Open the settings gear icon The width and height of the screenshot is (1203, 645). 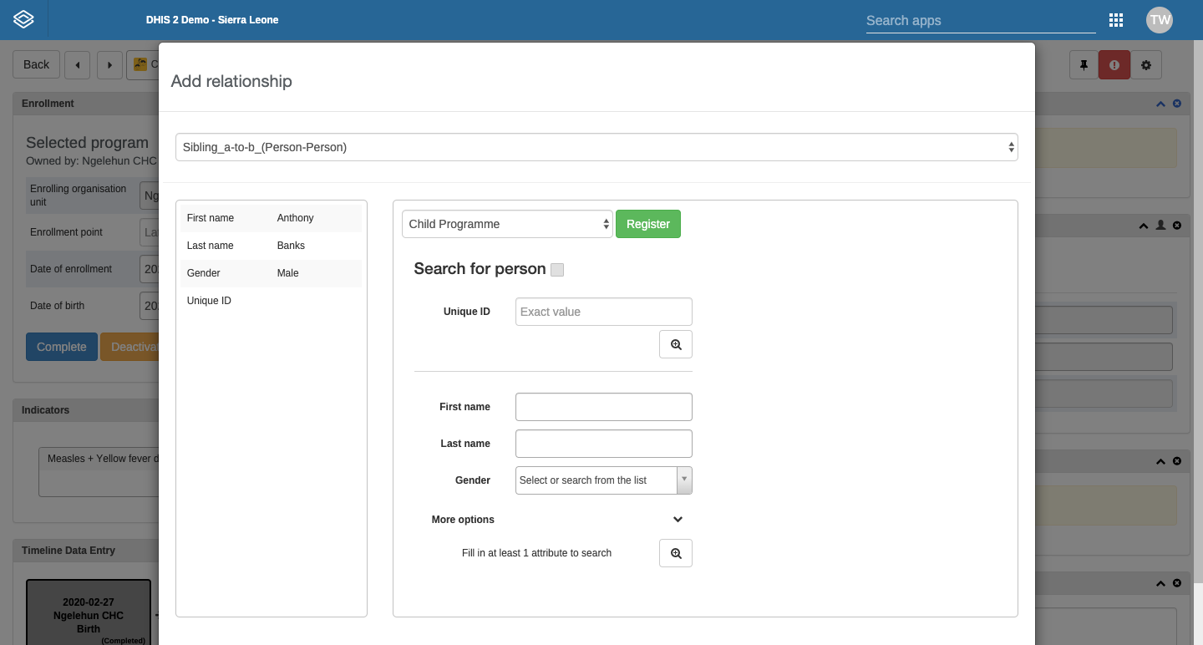coord(1145,64)
